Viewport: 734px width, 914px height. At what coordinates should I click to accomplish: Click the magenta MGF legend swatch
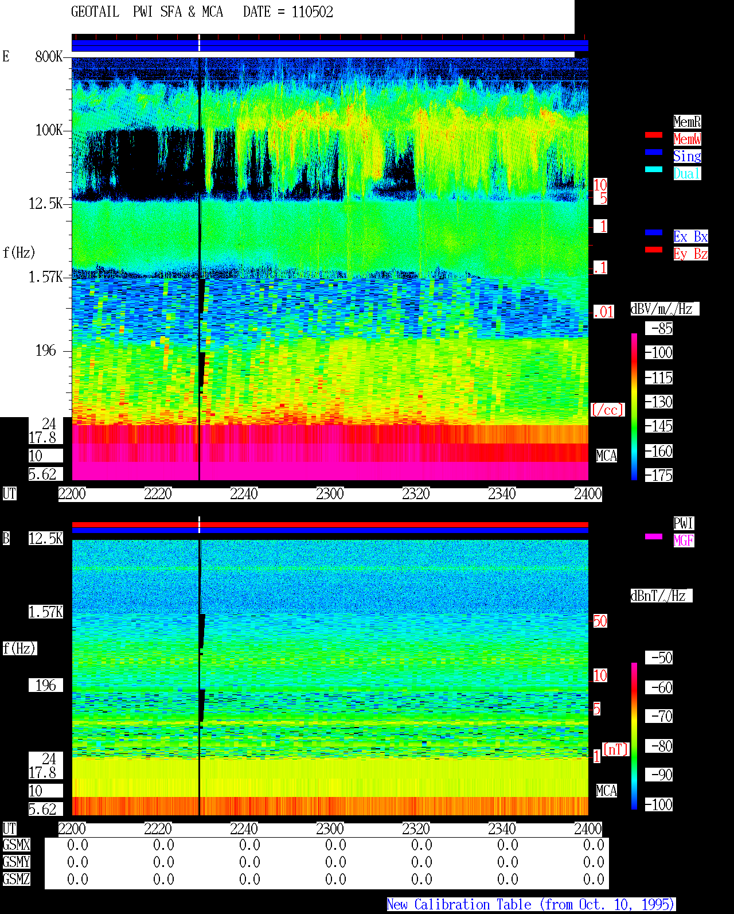tap(654, 536)
